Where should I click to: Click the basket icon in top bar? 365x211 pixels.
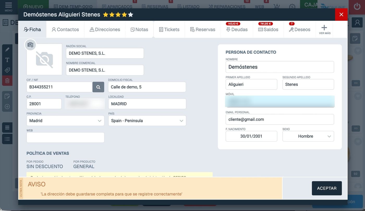coord(277,7)
